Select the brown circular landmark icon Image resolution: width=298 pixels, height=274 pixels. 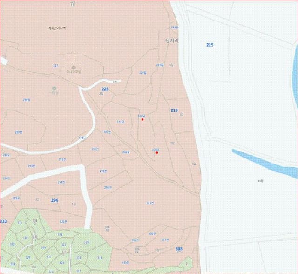pos(74,67)
